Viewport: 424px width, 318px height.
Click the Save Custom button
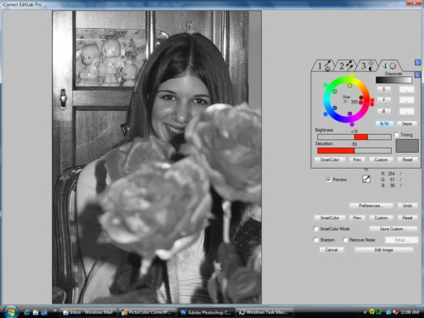click(393, 229)
